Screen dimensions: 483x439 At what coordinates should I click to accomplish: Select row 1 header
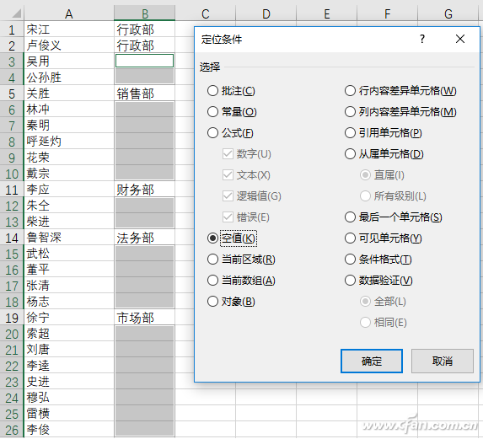click(12, 29)
